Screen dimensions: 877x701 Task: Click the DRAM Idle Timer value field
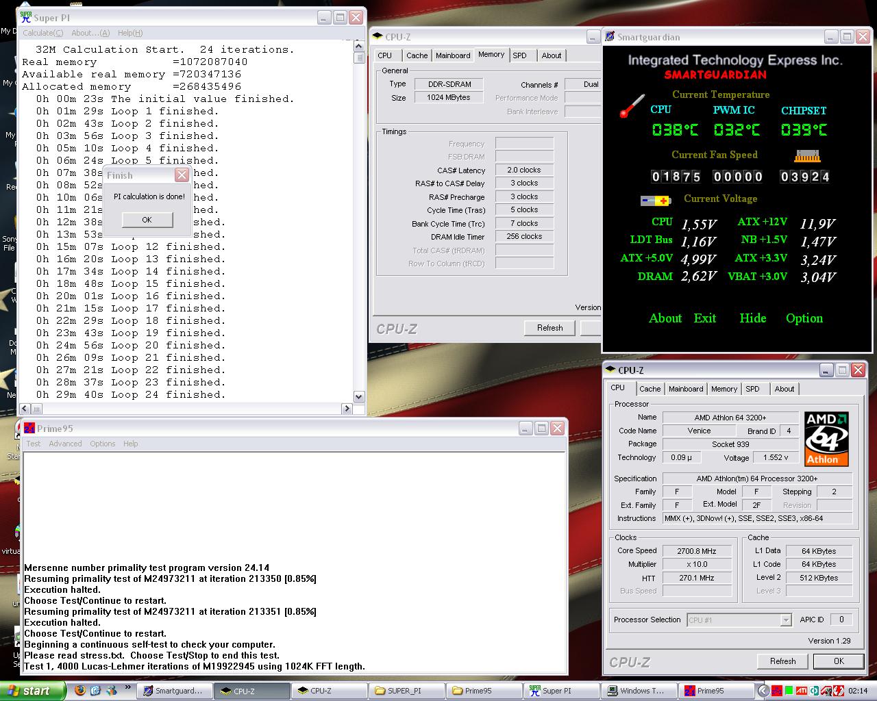click(x=524, y=236)
